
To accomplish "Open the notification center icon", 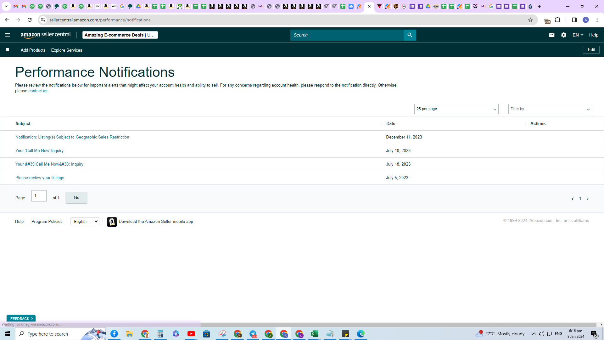I will [x=594, y=334].
